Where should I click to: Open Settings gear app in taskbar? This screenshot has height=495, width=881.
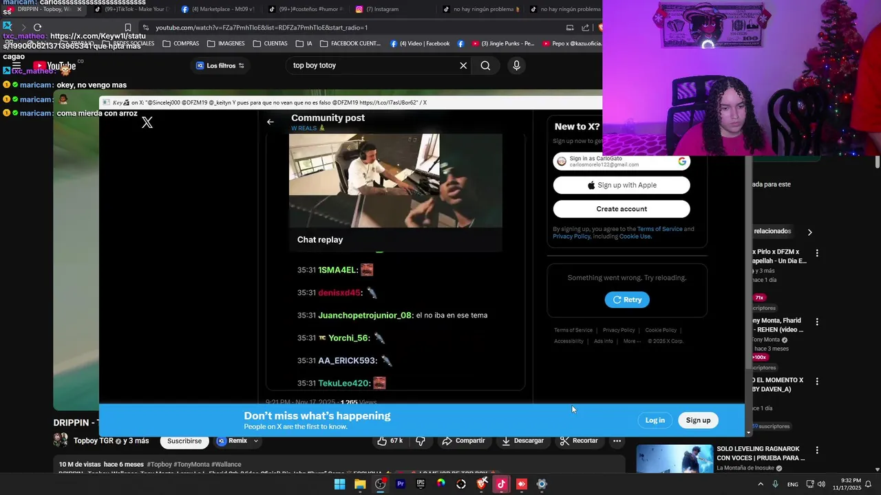click(x=542, y=484)
